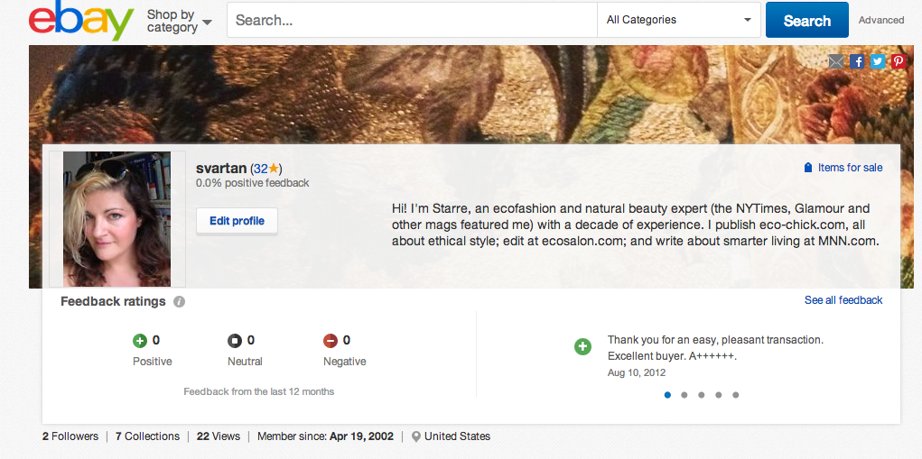
Task: Open the All Categories dropdown
Action: 680,20
